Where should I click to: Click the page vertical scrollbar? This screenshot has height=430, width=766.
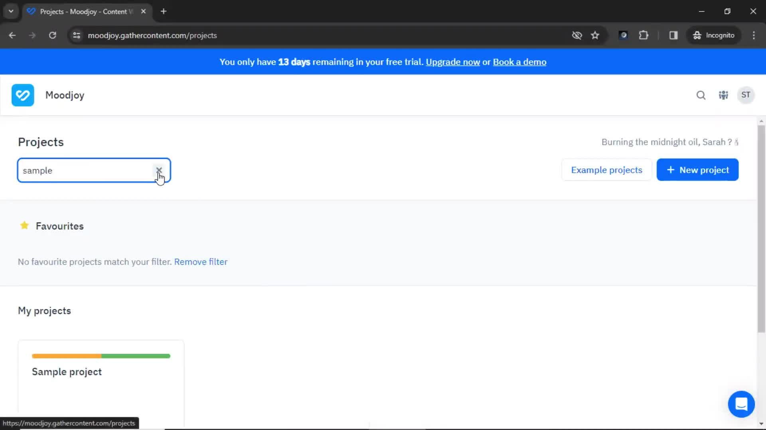tap(761, 229)
